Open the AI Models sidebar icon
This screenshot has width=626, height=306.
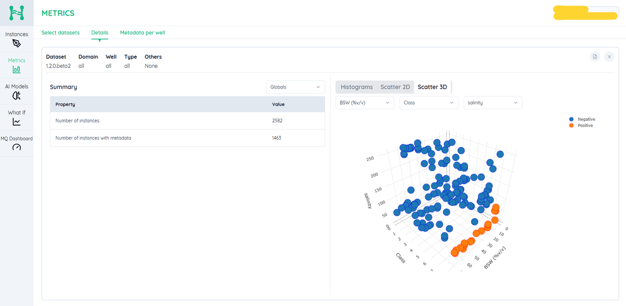click(17, 95)
